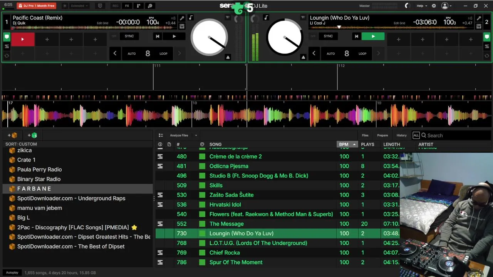Open the settings gear

click(434, 6)
